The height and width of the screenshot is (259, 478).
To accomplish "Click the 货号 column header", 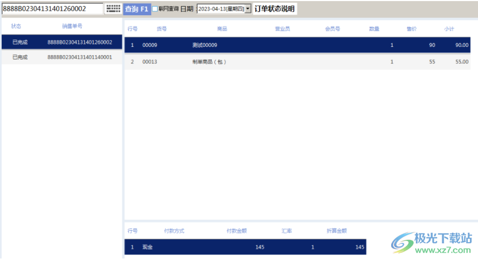I will click(162, 29).
